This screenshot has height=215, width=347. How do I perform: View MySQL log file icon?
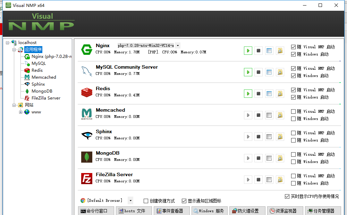click(280, 72)
